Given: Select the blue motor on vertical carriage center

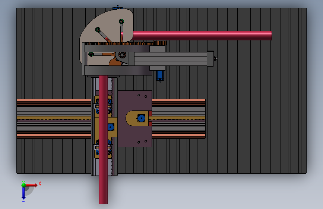Looking at the screenshot, I should click(x=111, y=127).
